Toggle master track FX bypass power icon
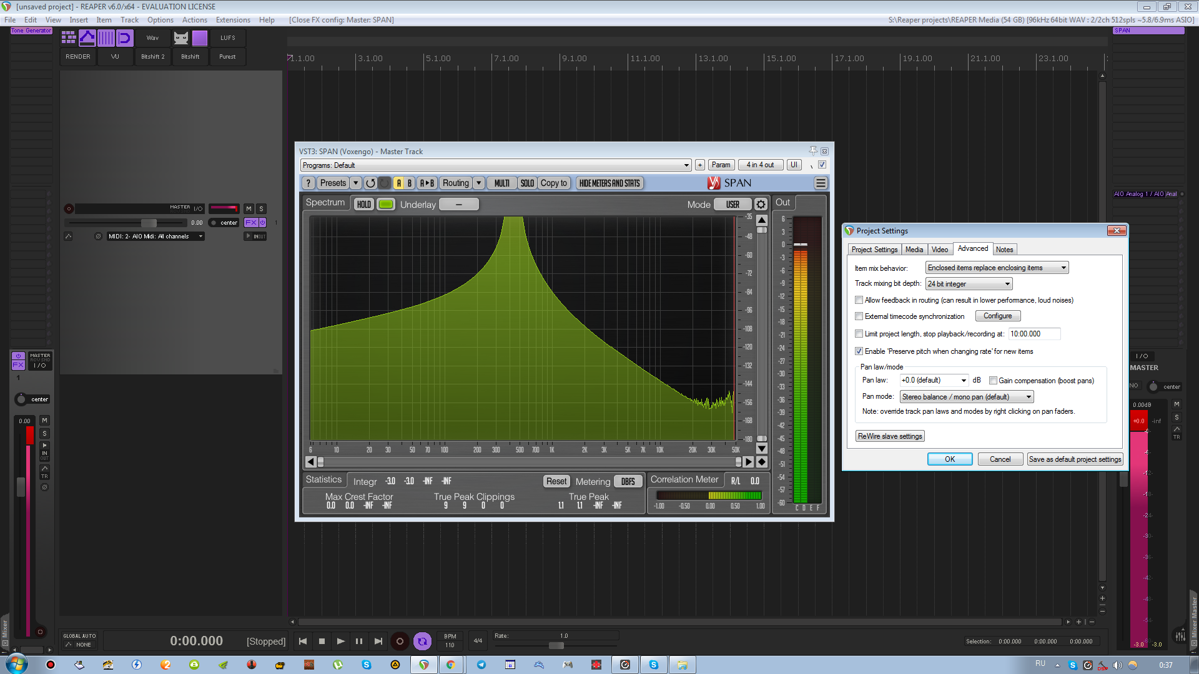Screen dimensions: 1199x674 [x=263, y=222]
